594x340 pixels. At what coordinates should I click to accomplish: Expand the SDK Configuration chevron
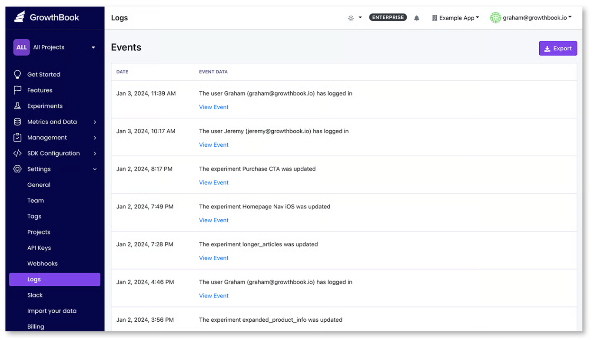click(x=95, y=153)
